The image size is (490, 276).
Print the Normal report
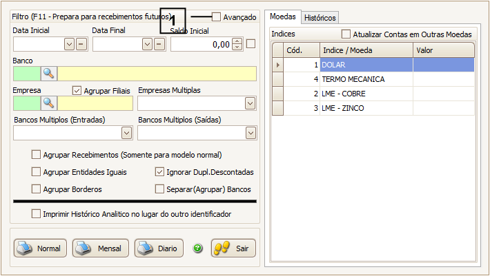[x=40, y=248]
